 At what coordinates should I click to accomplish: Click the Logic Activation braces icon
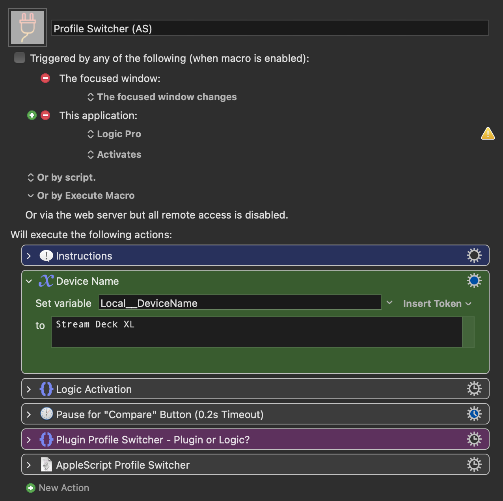point(46,389)
